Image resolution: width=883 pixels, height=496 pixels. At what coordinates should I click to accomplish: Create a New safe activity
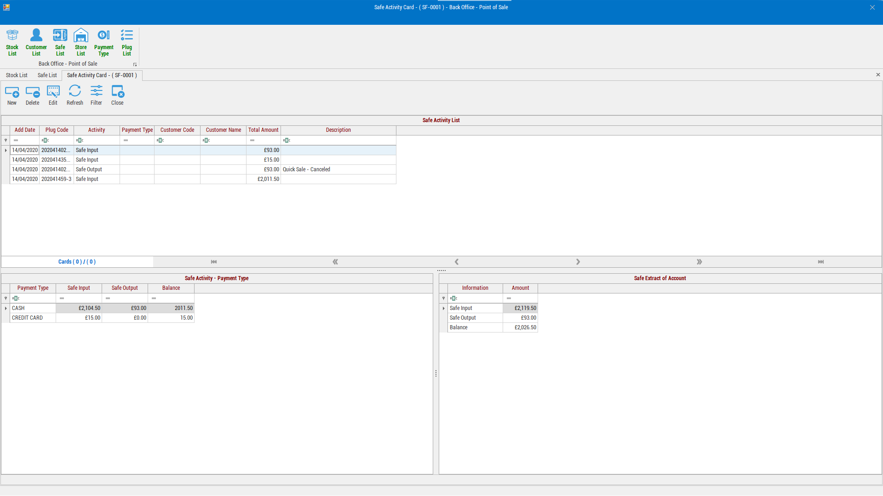tap(12, 95)
